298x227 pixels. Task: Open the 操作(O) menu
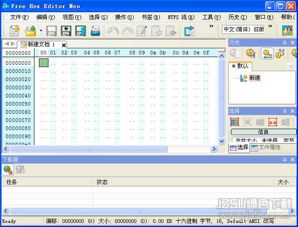coord(125,17)
